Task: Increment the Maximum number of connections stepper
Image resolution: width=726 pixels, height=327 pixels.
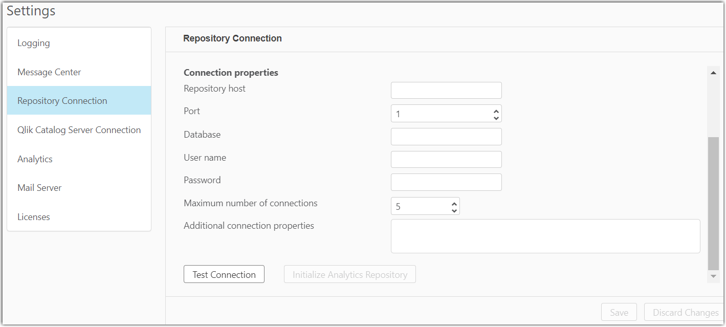Action: (454, 203)
